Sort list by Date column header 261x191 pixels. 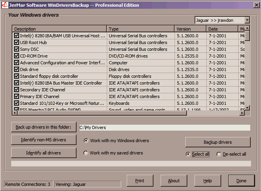[x=222, y=29]
